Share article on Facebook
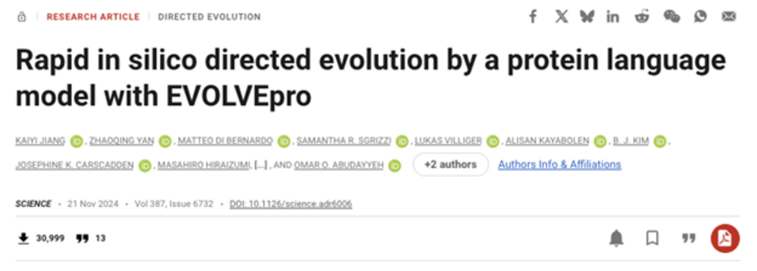The width and height of the screenshot is (757, 271). click(533, 17)
